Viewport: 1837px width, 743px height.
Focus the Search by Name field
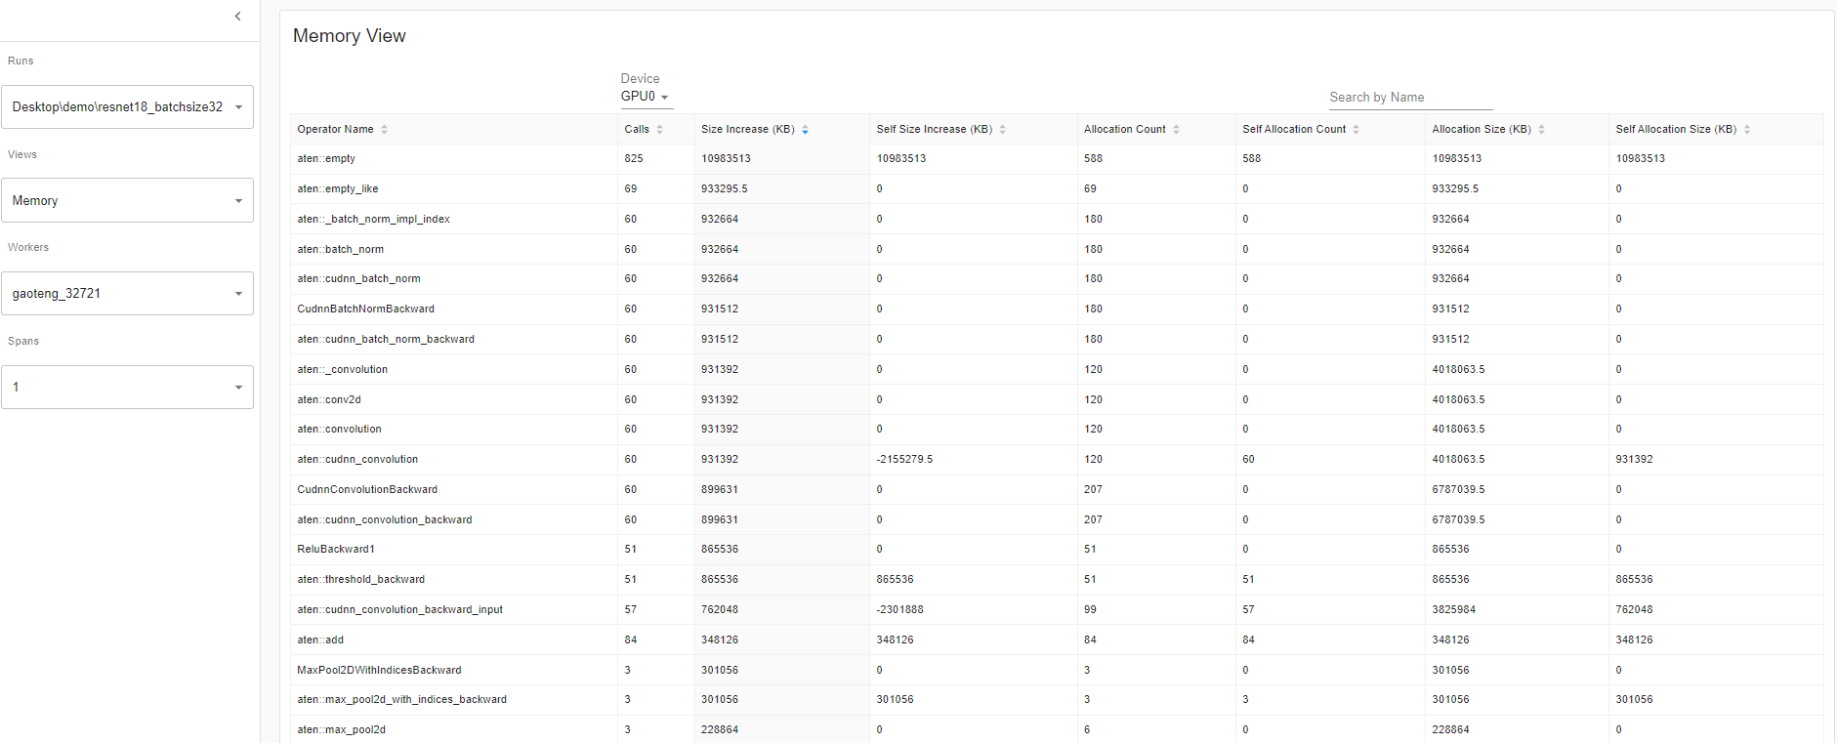click(1409, 98)
